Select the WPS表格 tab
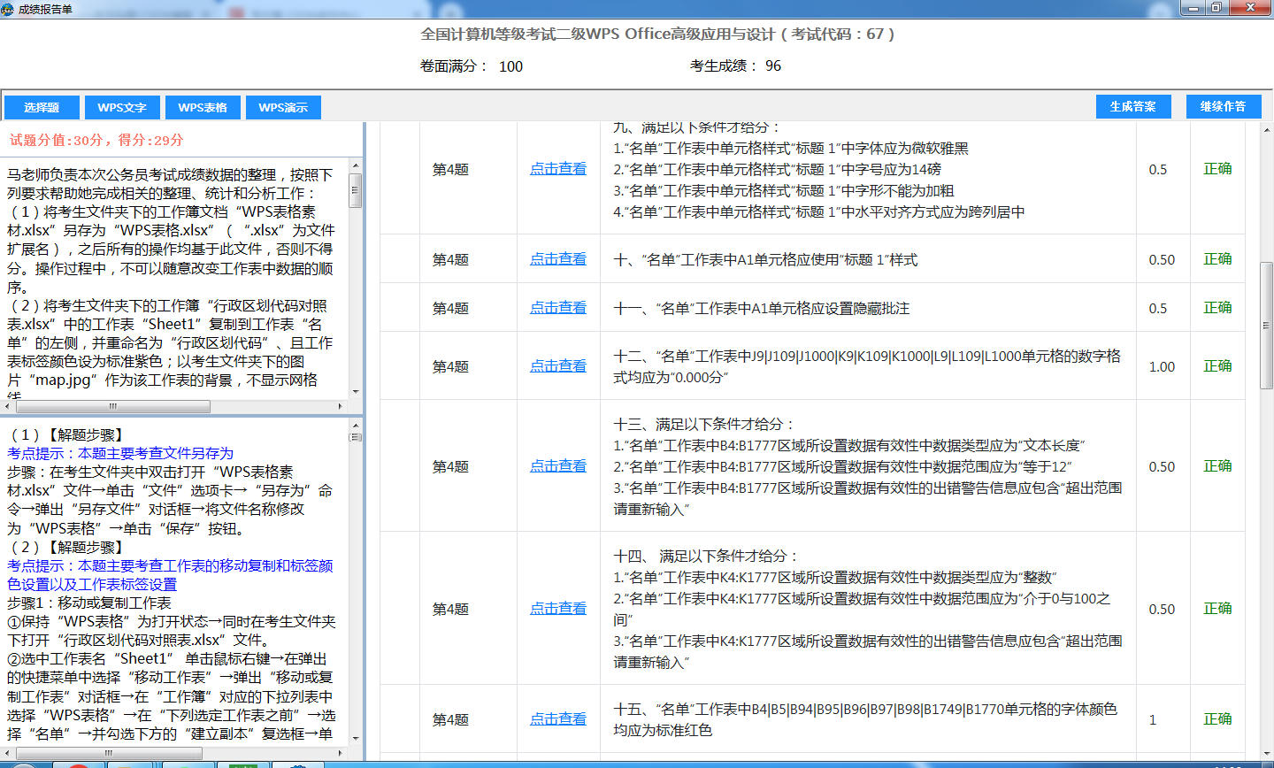This screenshot has width=1274, height=768. [203, 108]
